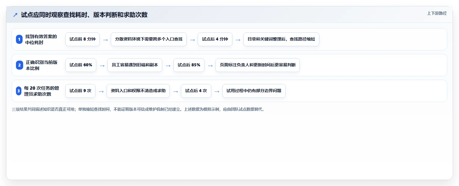Screen dimensions: 459x186
Task: Click the 试点前 8 分钟 box
Action: click(82, 39)
